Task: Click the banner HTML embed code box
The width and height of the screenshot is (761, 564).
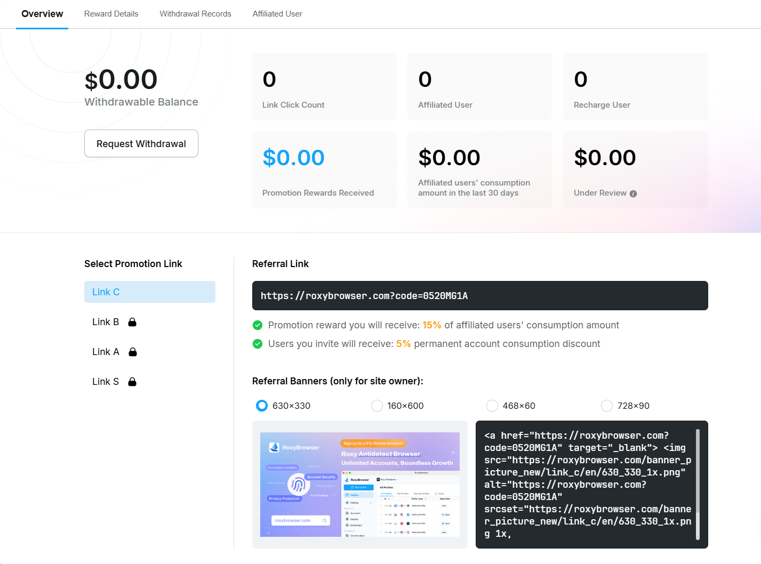Action: (x=592, y=485)
